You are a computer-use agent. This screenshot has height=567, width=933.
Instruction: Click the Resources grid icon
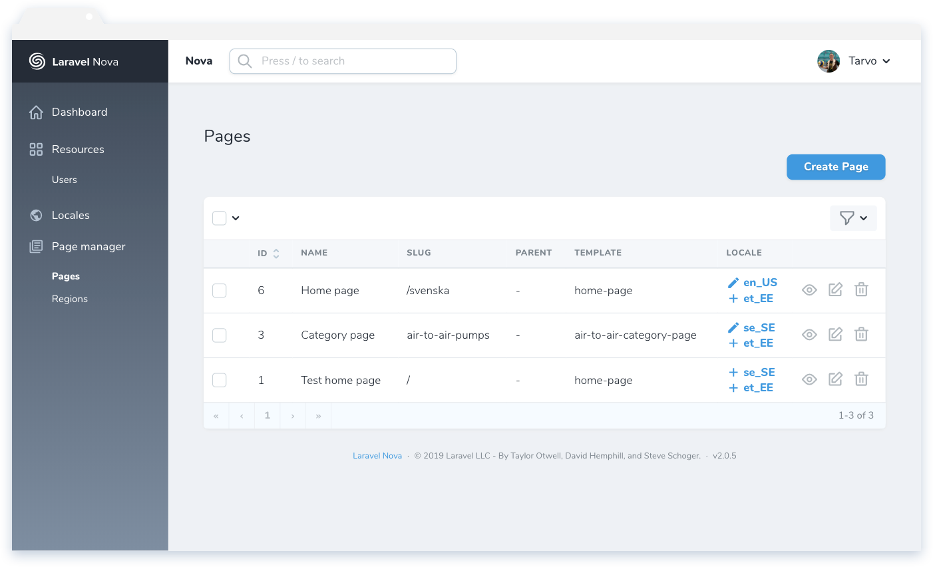click(36, 149)
